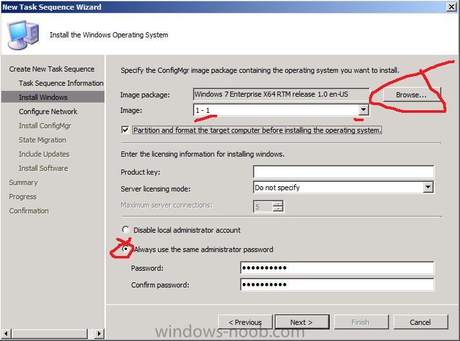This screenshot has width=460, height=341.
Task: Select the Install Windows step
Action: tap(53, 97)
